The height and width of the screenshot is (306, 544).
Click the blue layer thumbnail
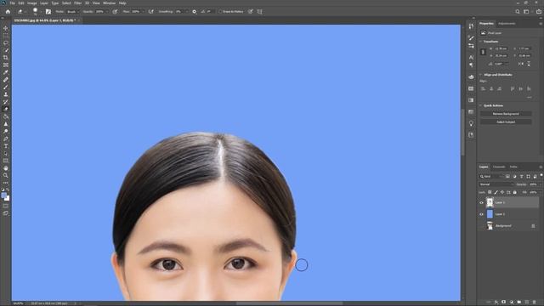click(490, 214)
